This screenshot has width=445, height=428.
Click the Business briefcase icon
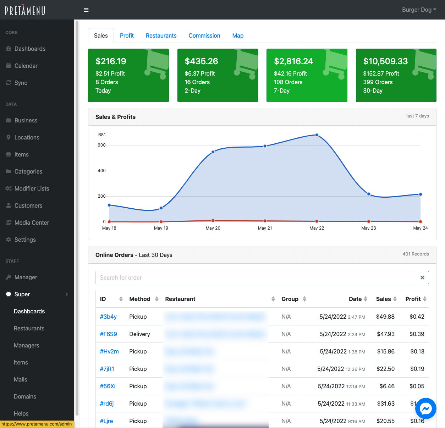click(9, 120)
